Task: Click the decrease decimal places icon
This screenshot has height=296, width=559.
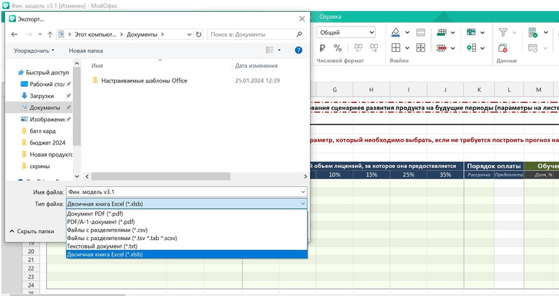Action: point(358,48)
